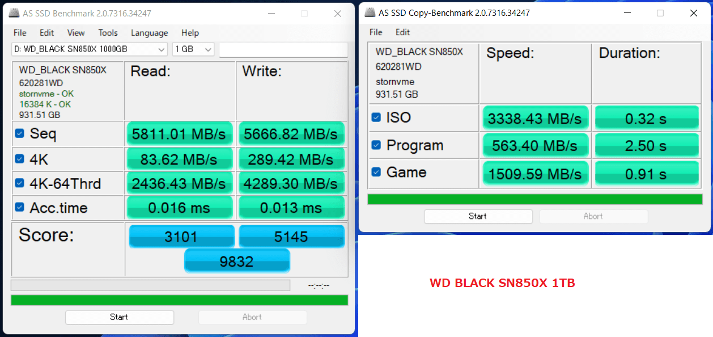Open the Help menu
The height and width of the screenshot is (337, 713).
pyautogui.click(x=190, y=33)
